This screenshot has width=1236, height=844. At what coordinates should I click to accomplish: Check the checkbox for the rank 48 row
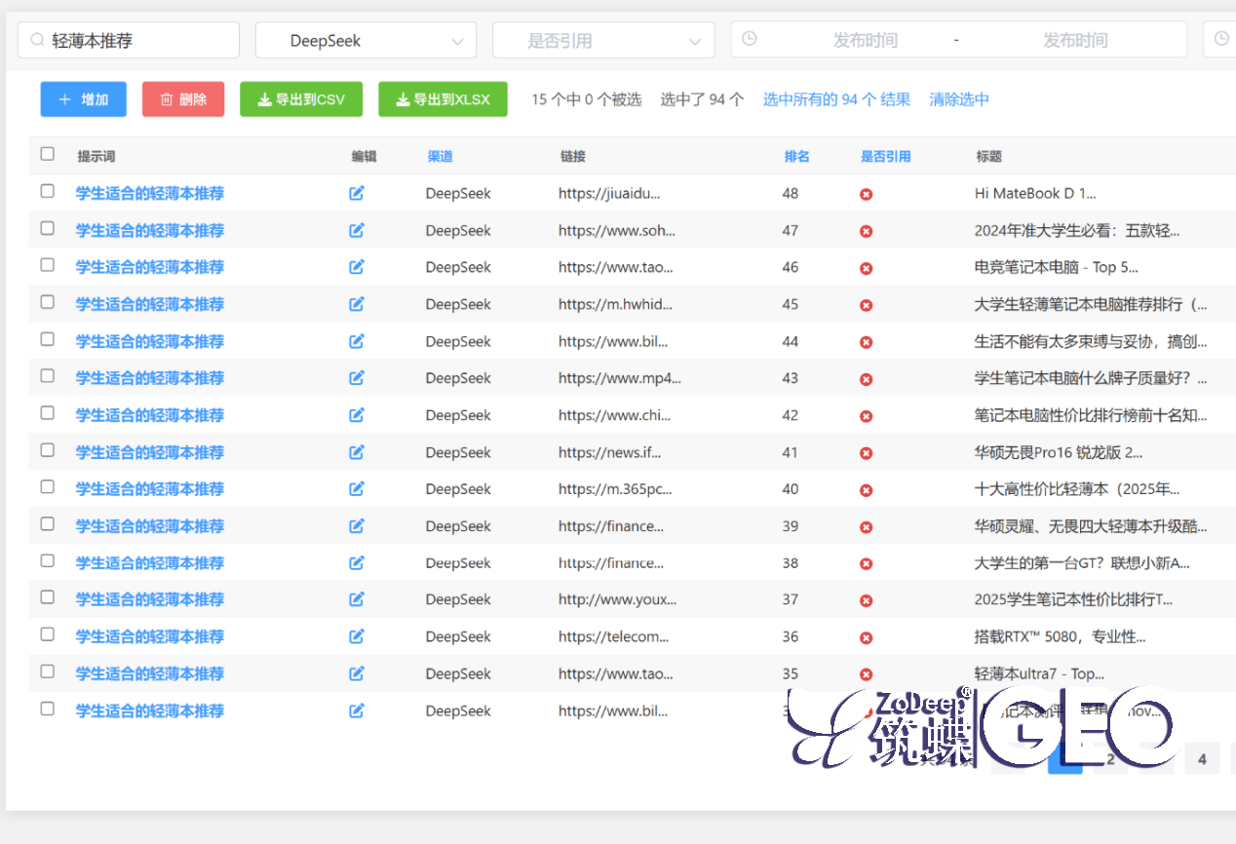[47, 191]
